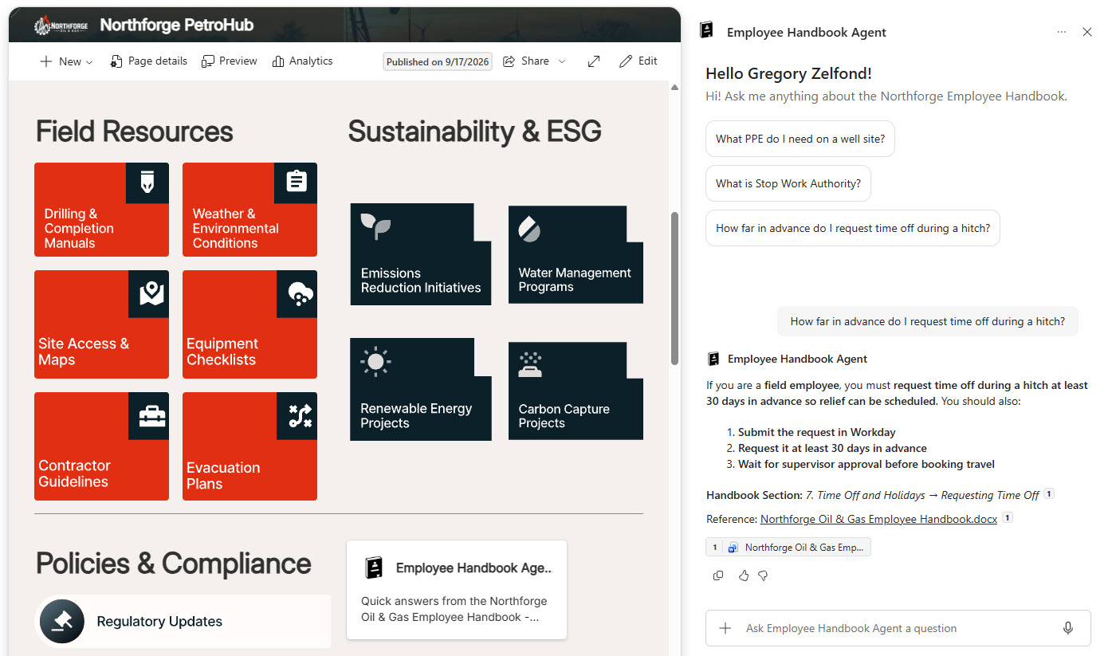The image size is (1108, 656).
Task: Open page Analytics
Action: click(x=303, y=61)
